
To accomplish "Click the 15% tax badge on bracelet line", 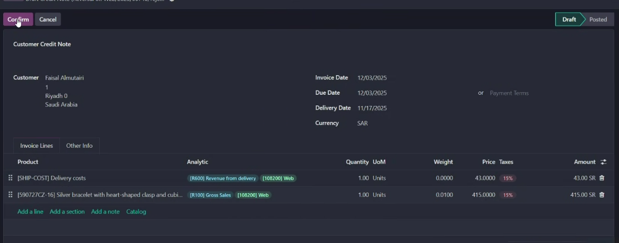I will pos(508,195).
